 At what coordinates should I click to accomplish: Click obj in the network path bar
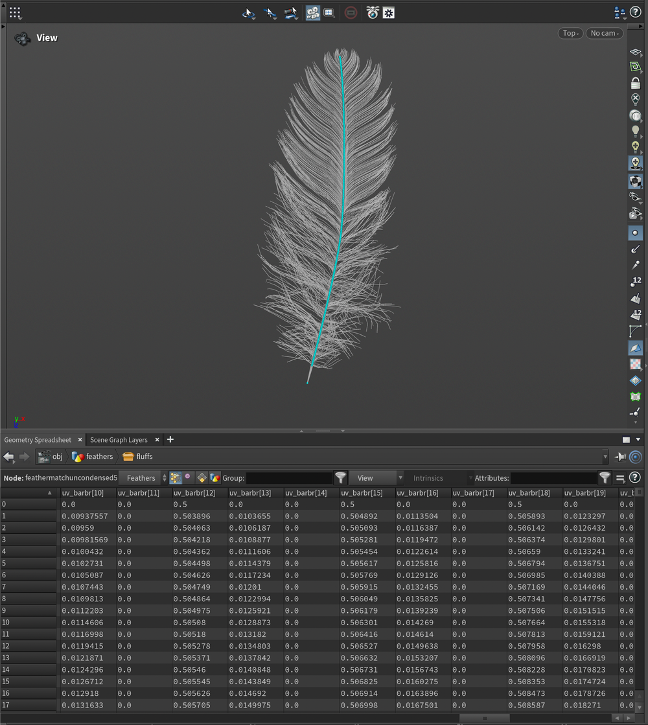[x=57, y=456]
